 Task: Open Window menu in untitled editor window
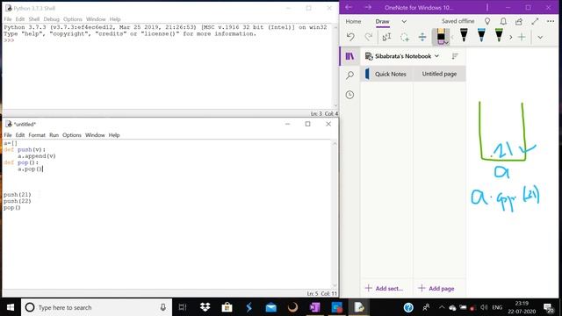[x=95, y=135]
